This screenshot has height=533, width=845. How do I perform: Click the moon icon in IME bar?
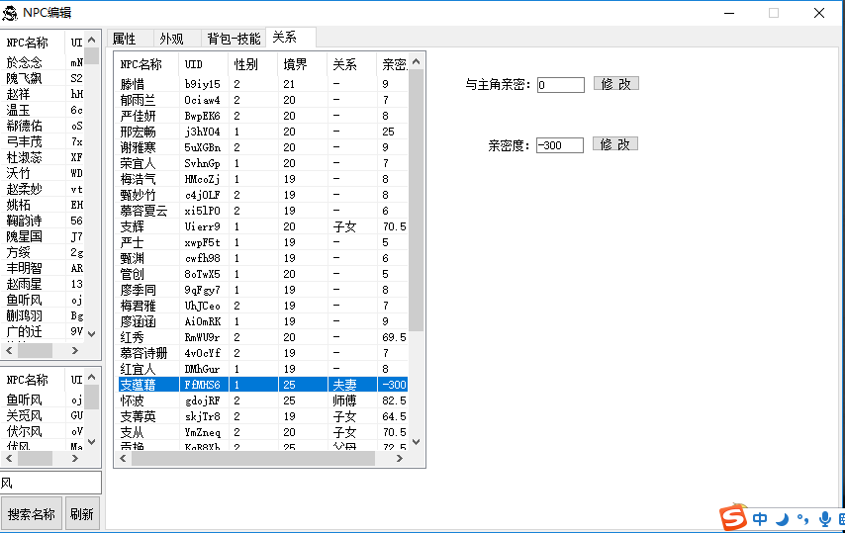point(782,519)
